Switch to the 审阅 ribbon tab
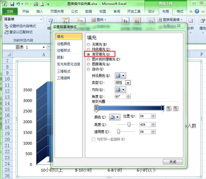The image size is (206, 179). [x=117, y=12]
